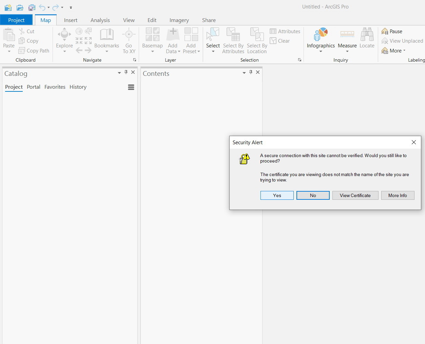Click the Undo arrow icon
This screenshot has width=425, height=344.
(x=42, y=7)
